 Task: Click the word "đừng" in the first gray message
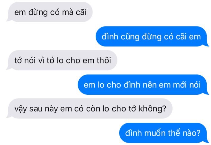point(38,12)
